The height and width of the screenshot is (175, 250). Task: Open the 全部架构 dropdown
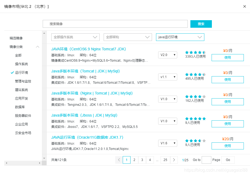click(128, 37)
